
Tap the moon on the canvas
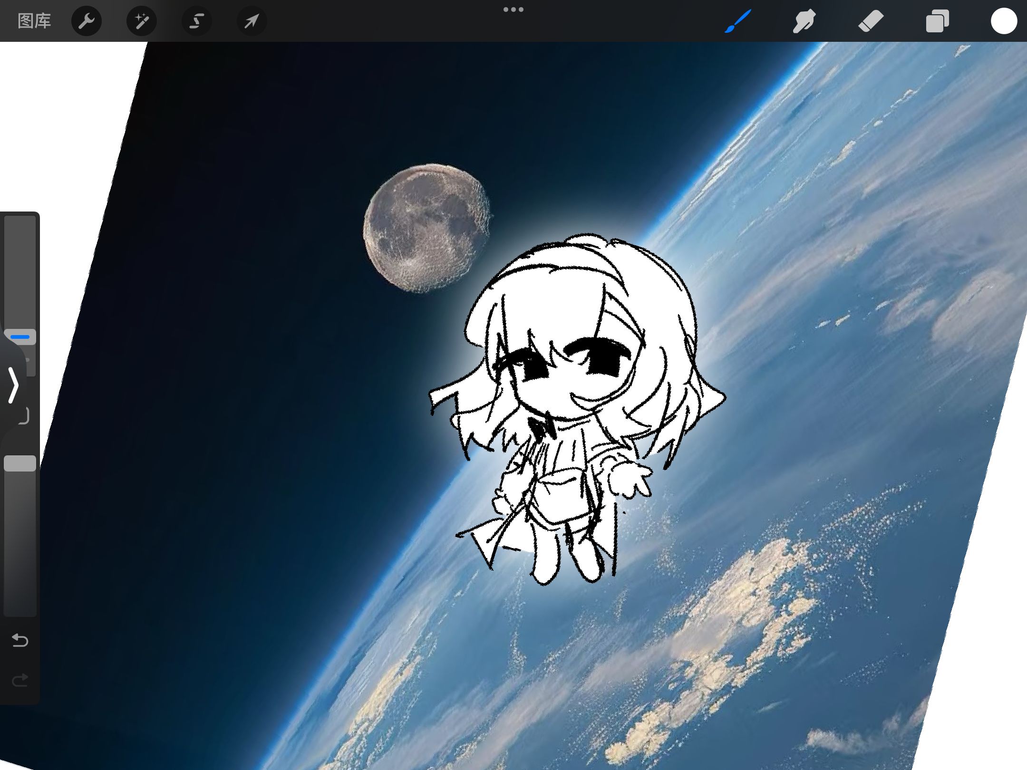pos(426,228)
